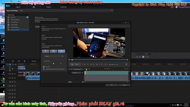190x107 pixels.
Task: Select the fx effect button in Motion Tracker
Action: (61, 51)
